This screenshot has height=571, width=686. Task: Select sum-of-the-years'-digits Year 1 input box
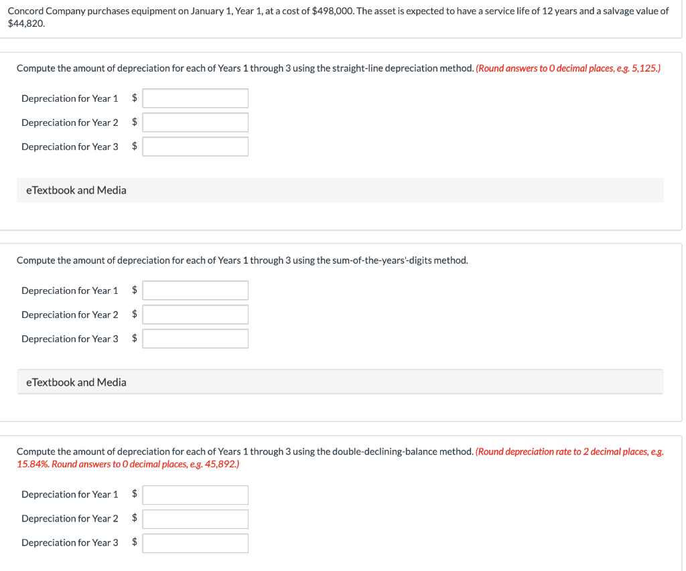[x=195, y=291]
